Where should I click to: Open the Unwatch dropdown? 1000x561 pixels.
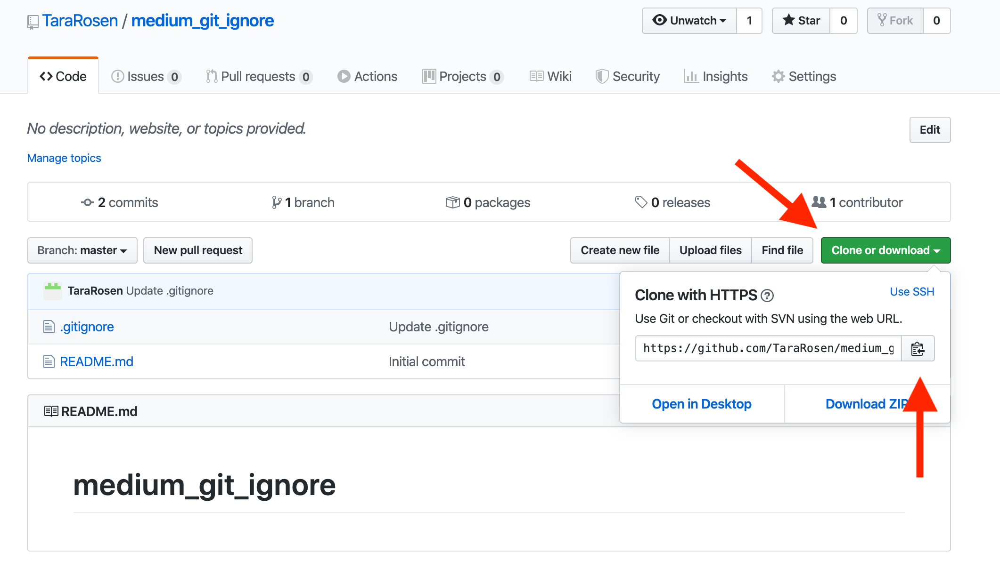pyautogui.click(x=689, y=21)
